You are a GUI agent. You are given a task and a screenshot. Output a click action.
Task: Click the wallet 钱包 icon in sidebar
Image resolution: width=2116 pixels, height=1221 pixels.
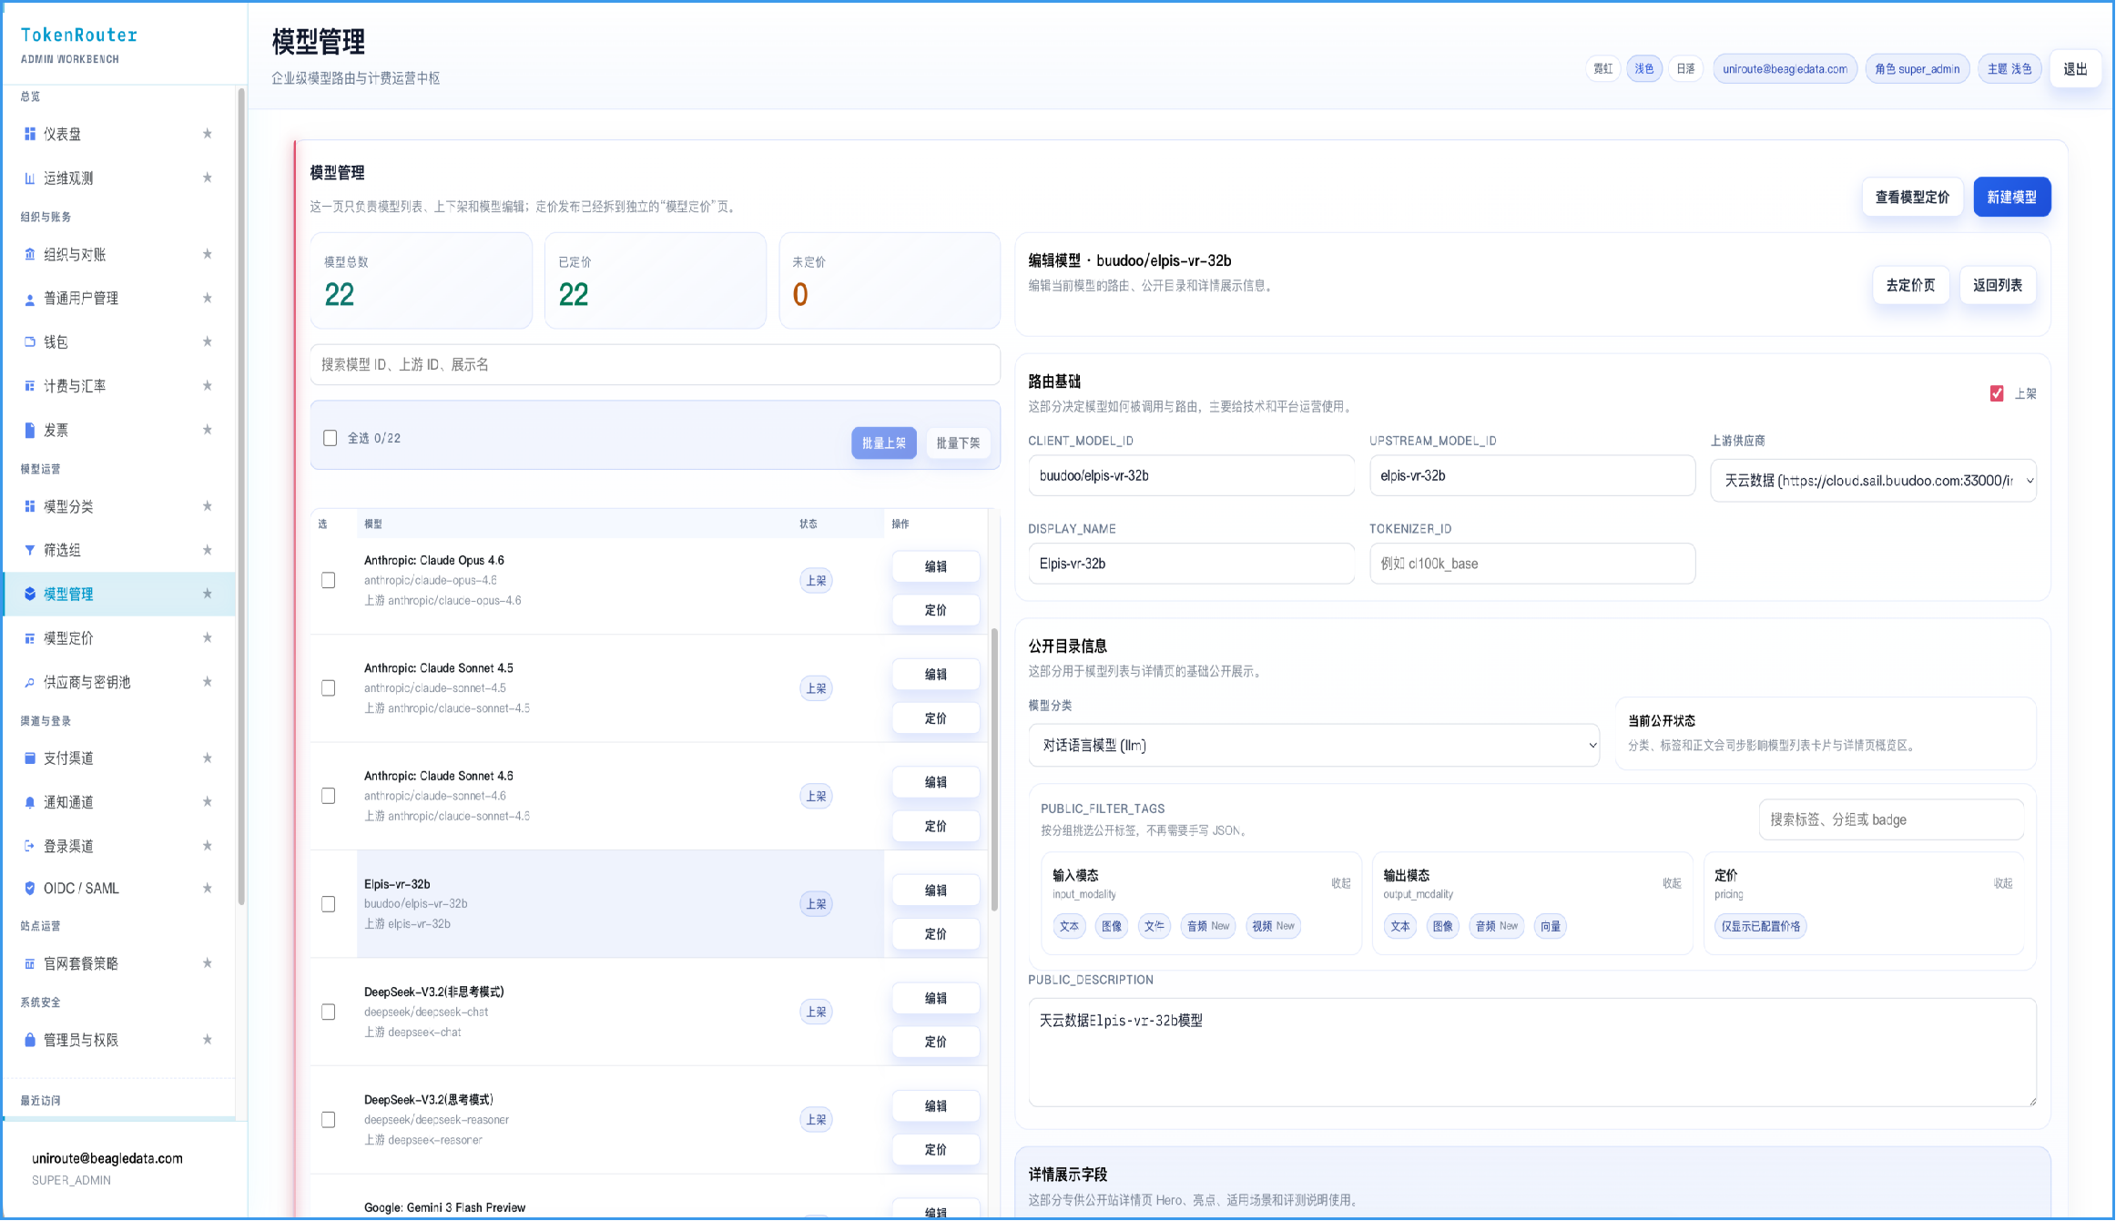pos(30,342)
